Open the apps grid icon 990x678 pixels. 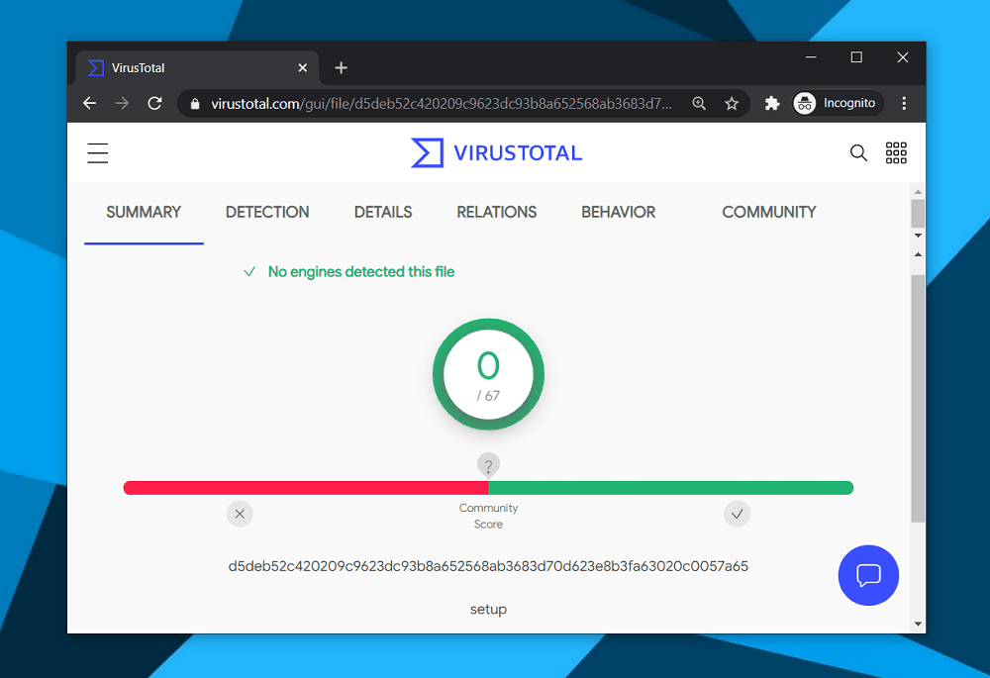pyautogui.click(x=896, y=152)
